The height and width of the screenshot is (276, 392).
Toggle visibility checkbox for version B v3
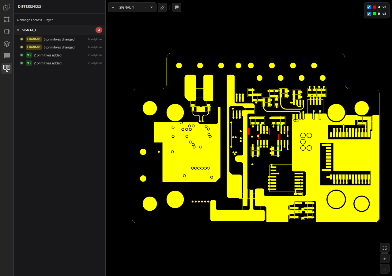point(369,14)
